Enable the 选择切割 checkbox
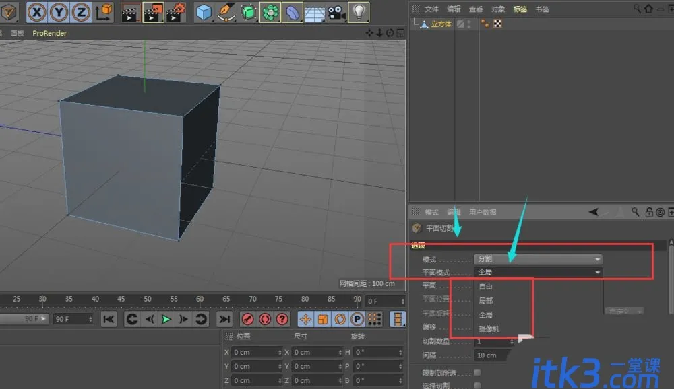 (x=477, y=385)
